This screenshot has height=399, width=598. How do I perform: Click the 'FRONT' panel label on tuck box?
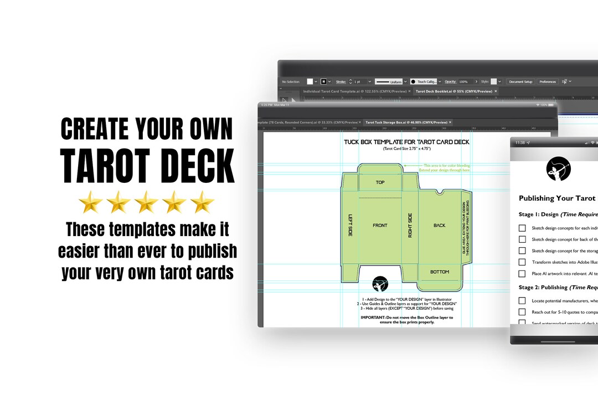pos(380,226)
